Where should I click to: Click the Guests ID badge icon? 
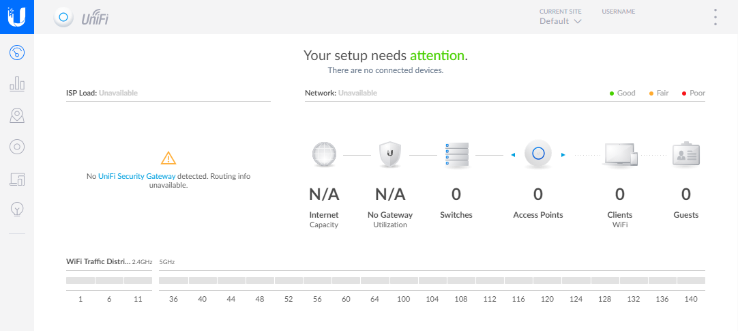pos(685,154)
